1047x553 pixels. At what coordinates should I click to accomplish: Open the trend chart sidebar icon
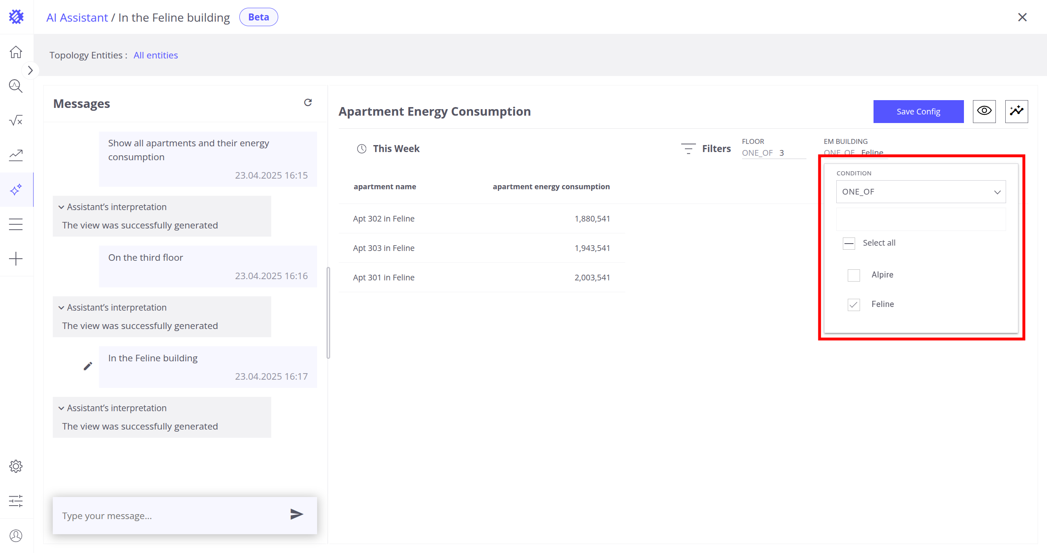[x=16, y=155]
